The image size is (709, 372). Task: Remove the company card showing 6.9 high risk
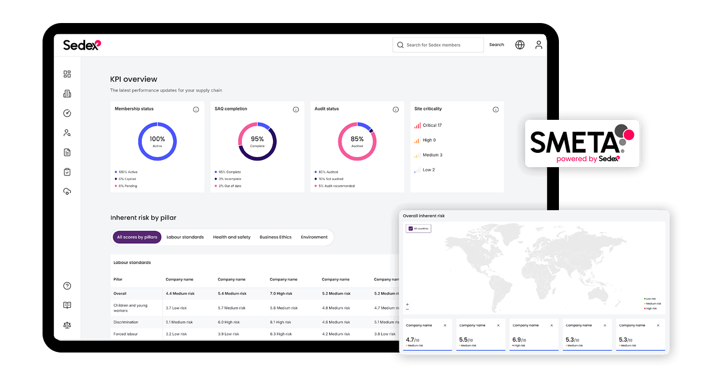pyautogui.click(x=552, y=325)
